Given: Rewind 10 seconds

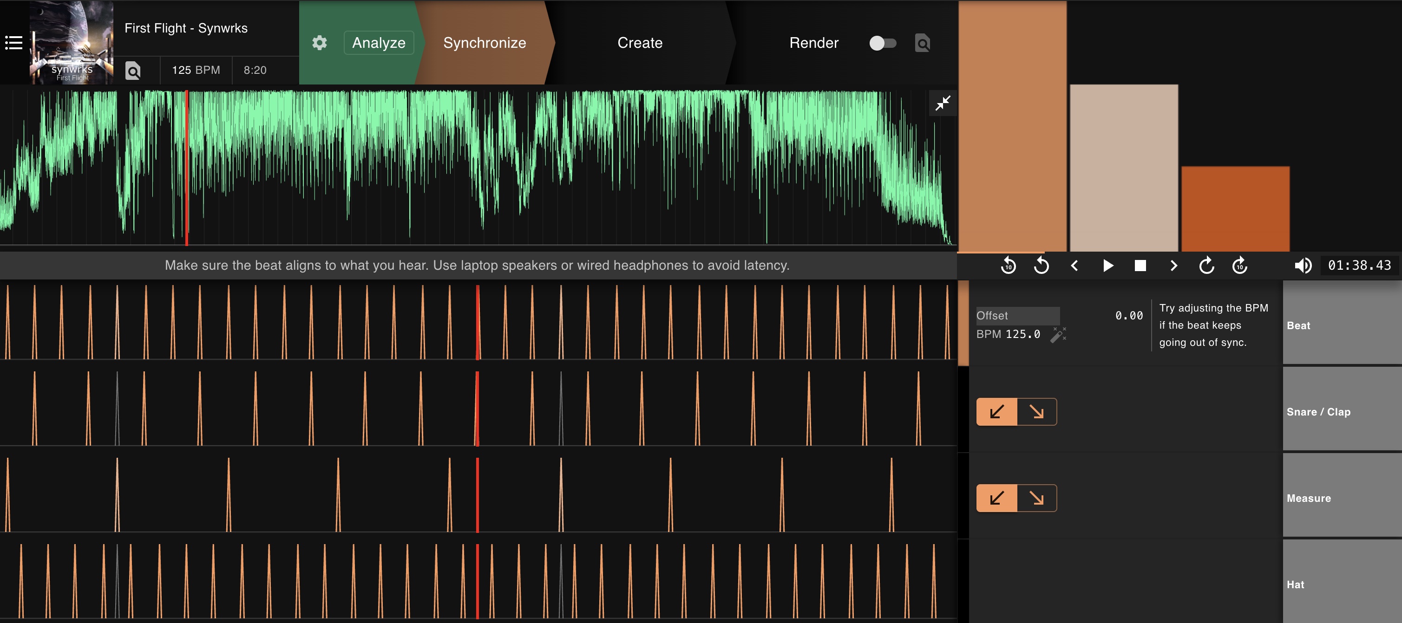Looking at the screenshot, I should coord(1008,266).
